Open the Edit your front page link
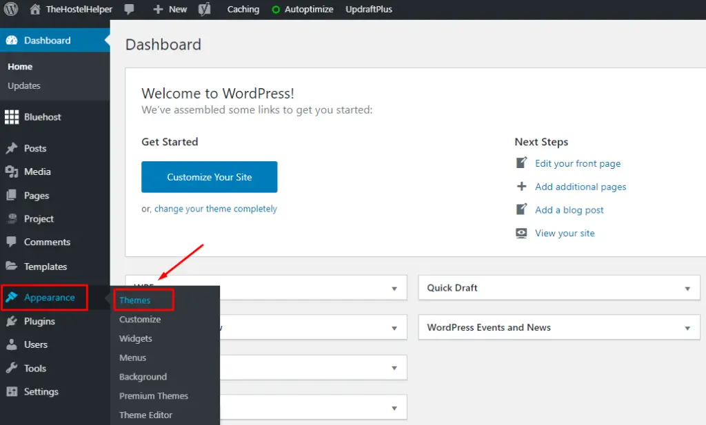 pyautogui.click(x=578, y=163)
